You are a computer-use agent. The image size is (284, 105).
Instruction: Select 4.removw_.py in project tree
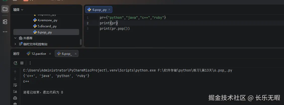pyautogui.click(x=48, y=20)
